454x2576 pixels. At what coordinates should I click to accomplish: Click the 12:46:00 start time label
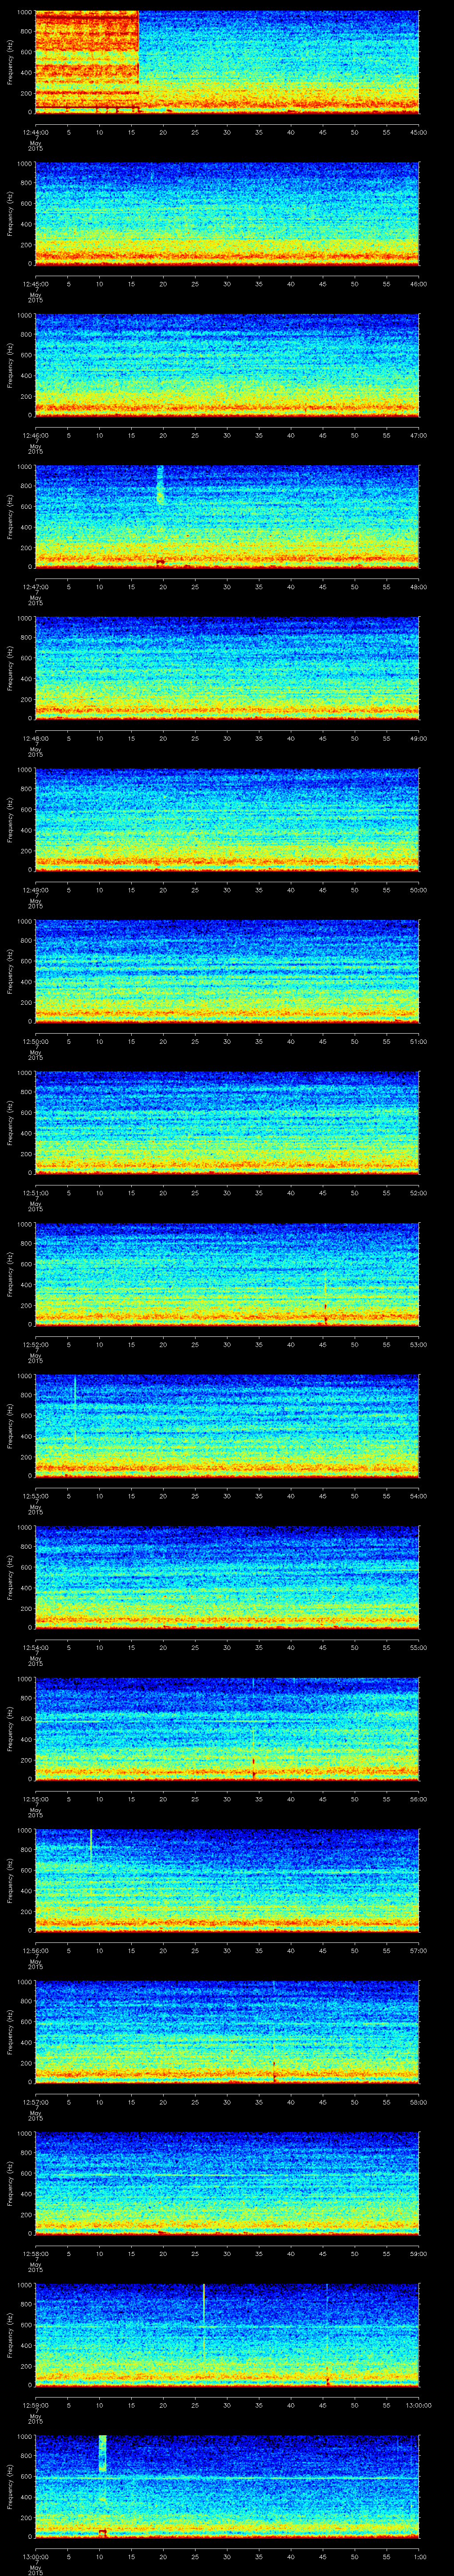click(x=35, y=436)
